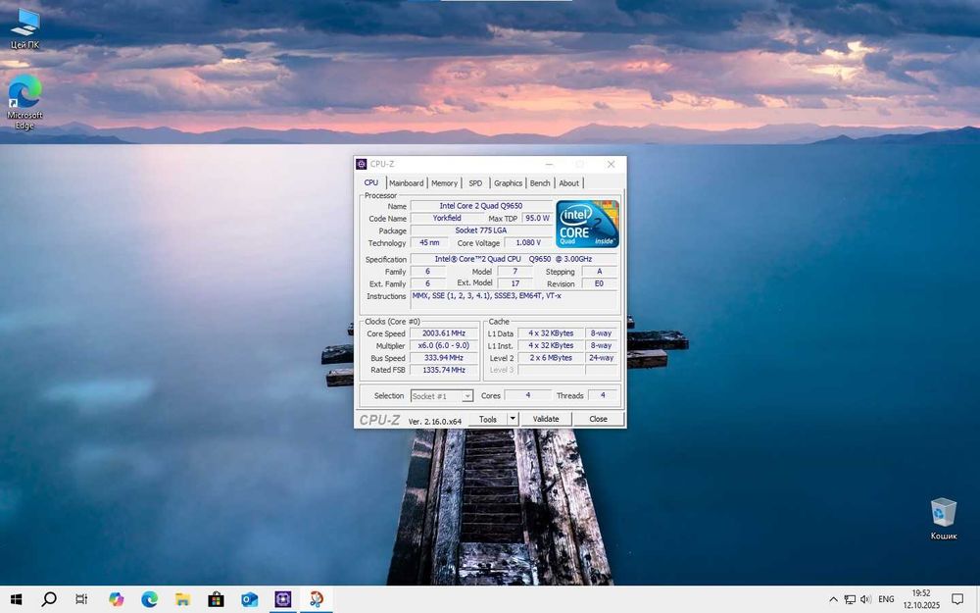
Task: Click the Level 2 '24-way' cell
Action: tap(602, 358)
